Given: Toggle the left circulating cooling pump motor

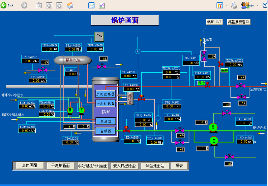Looking at the screenshot, I should [x=70, y=110].
